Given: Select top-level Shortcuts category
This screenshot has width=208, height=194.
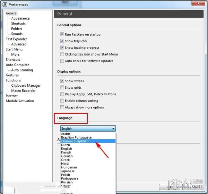Looking at the screenshot, I should [x=13, y=60].
